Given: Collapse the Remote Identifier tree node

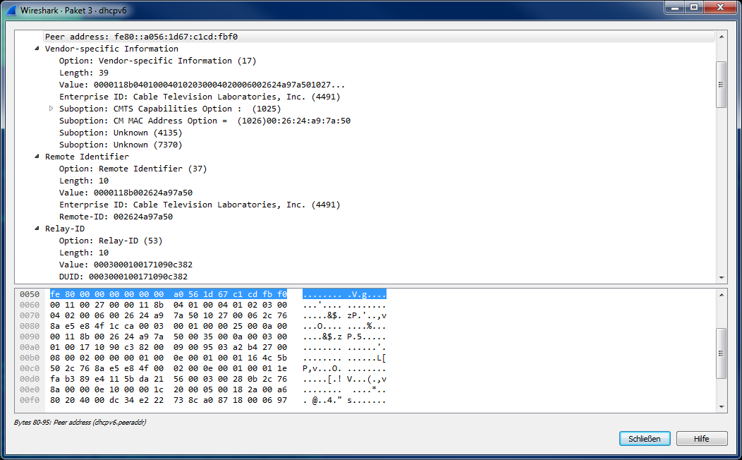Looking at the screenshot, I should (37, 157).
